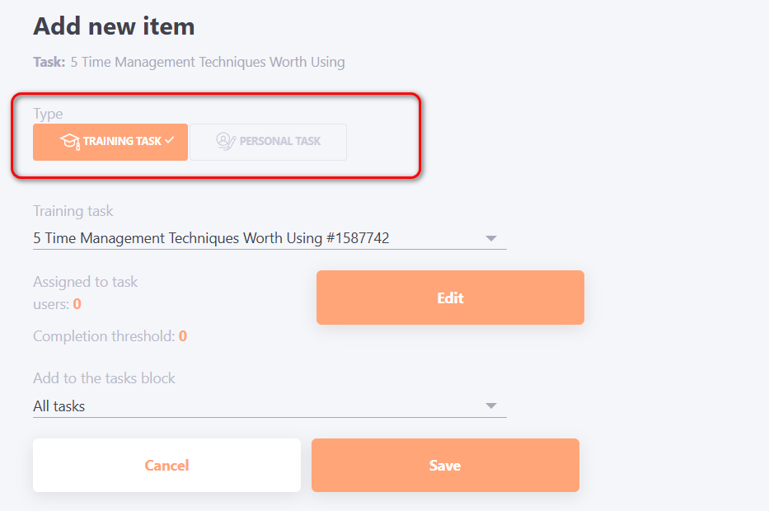This screenshot has width=769, height=511.
Task: Click the graduation cap icon on Training Task
Action: click(x=70, y=142)
